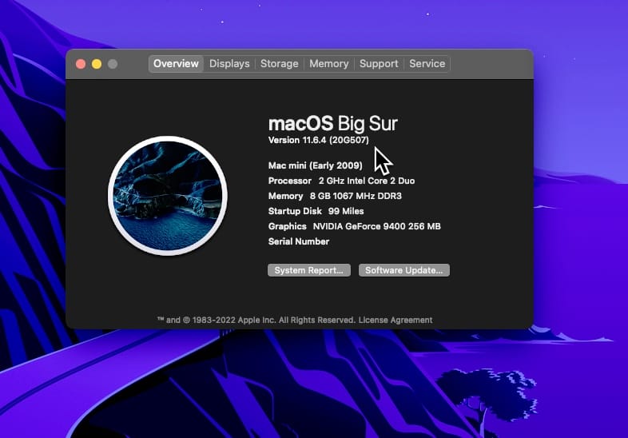This screenshot has width=628, height=438.
Task: Click the 2 GHz Intel Core 2 Duo value
Action: pyautogui.click(x=367, y=181)
